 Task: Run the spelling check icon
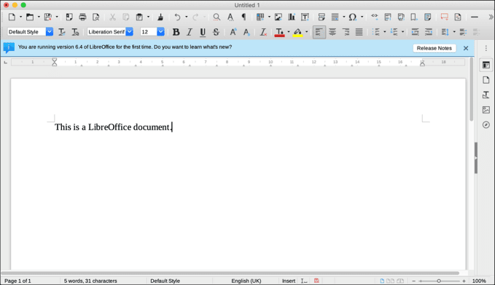click(230, 17)
